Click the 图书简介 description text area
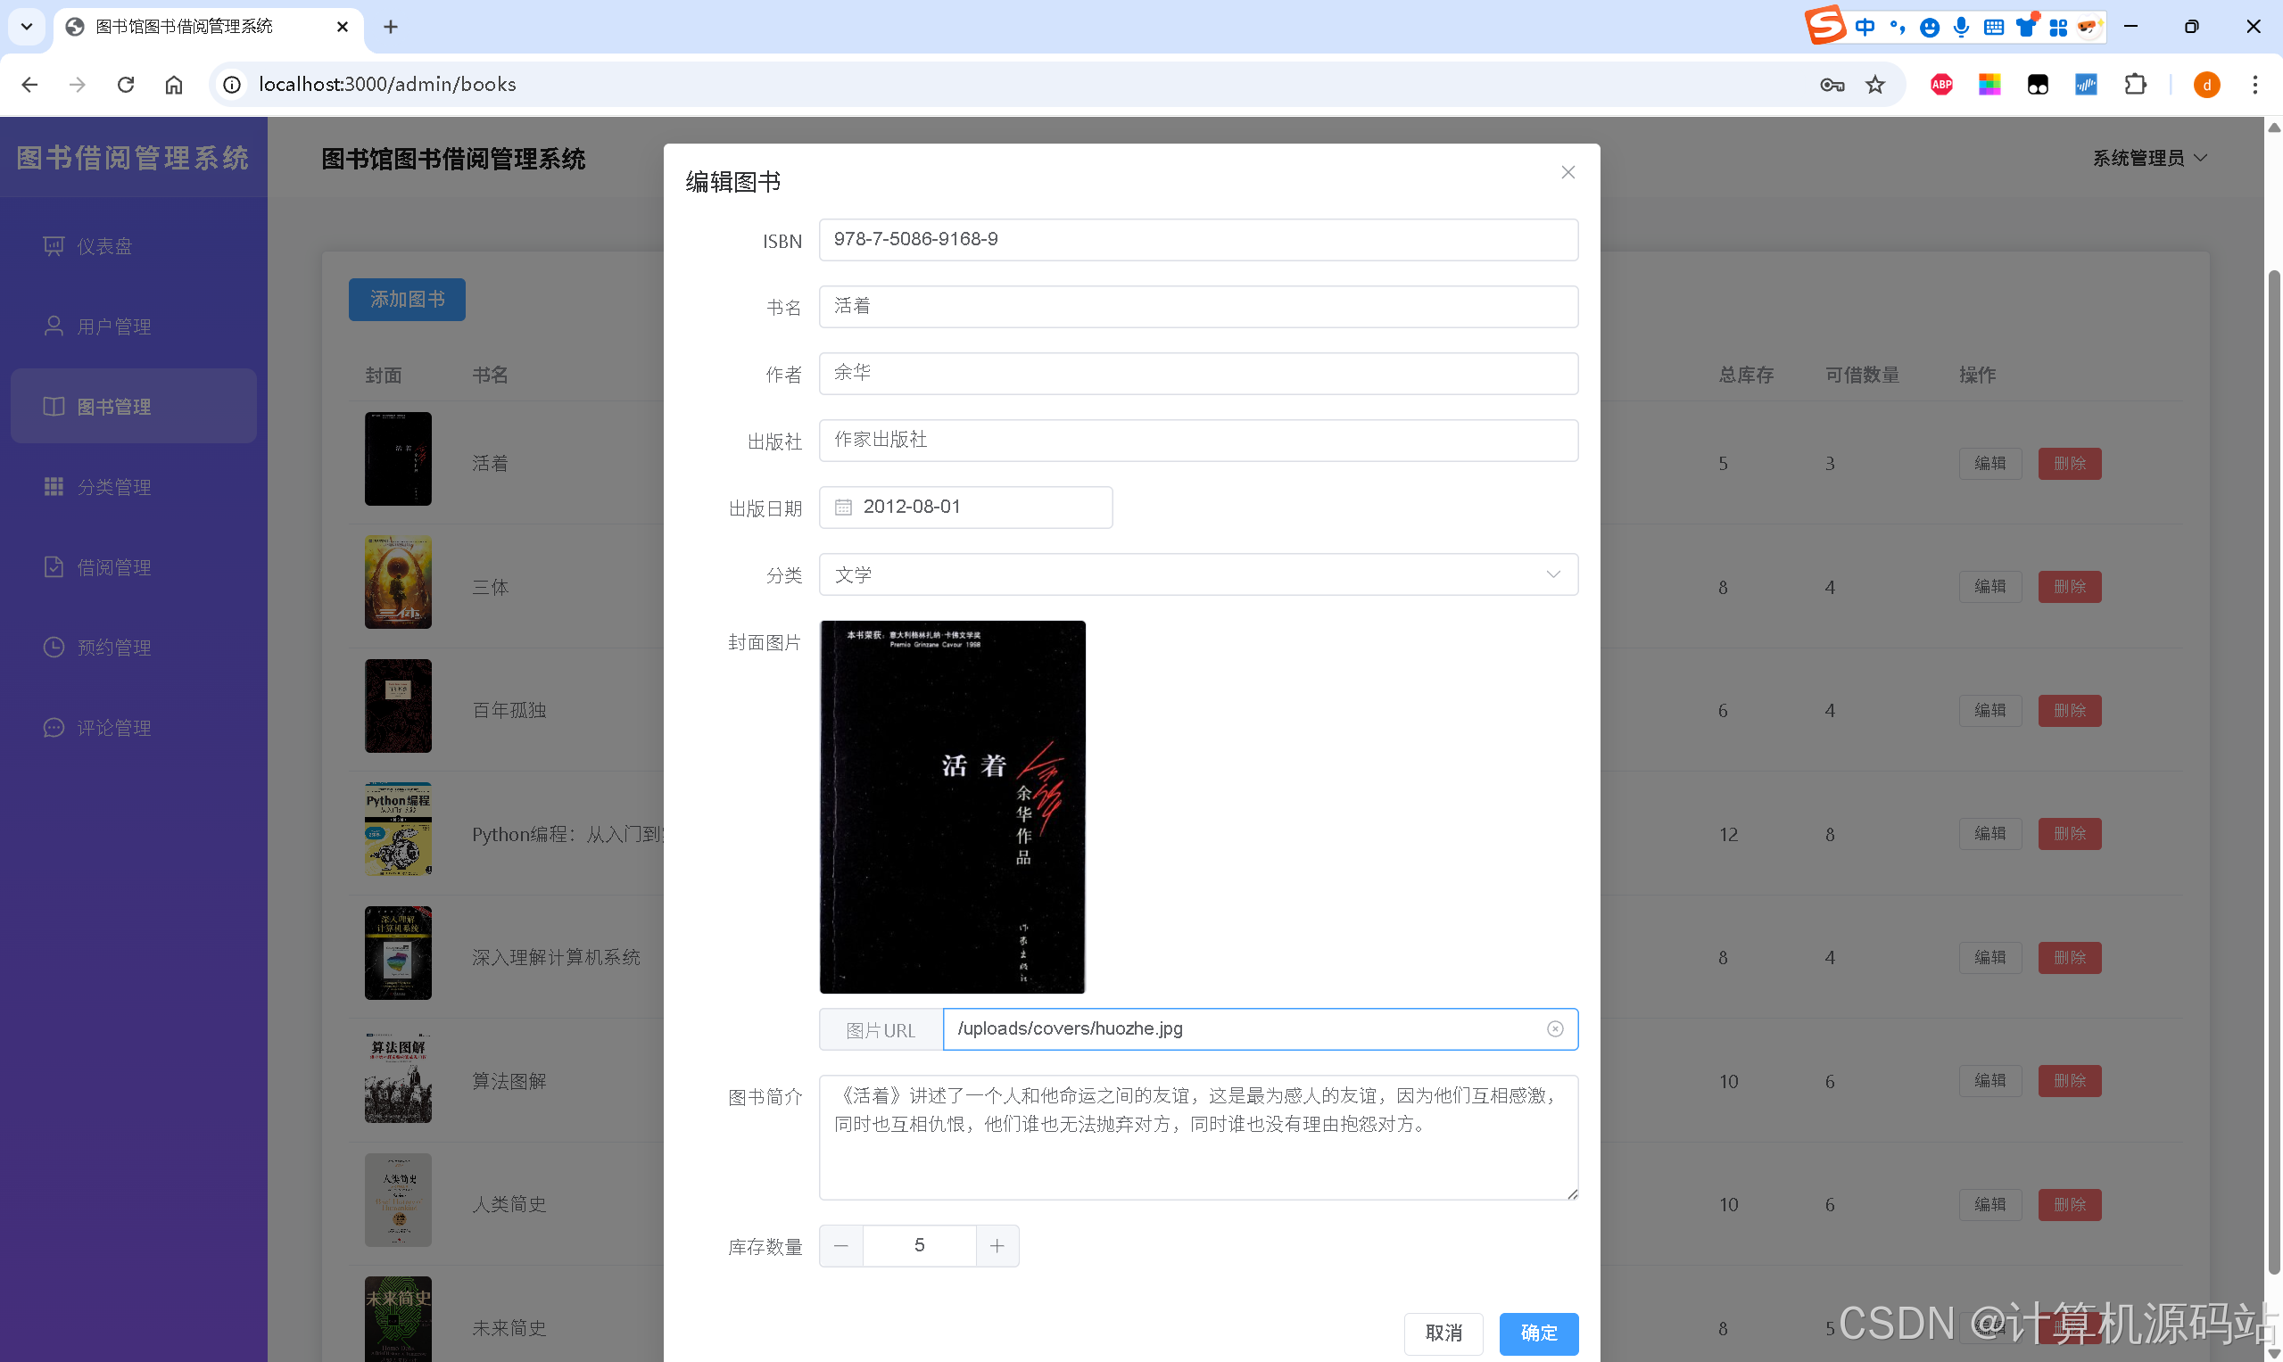 (1197, 1137)
